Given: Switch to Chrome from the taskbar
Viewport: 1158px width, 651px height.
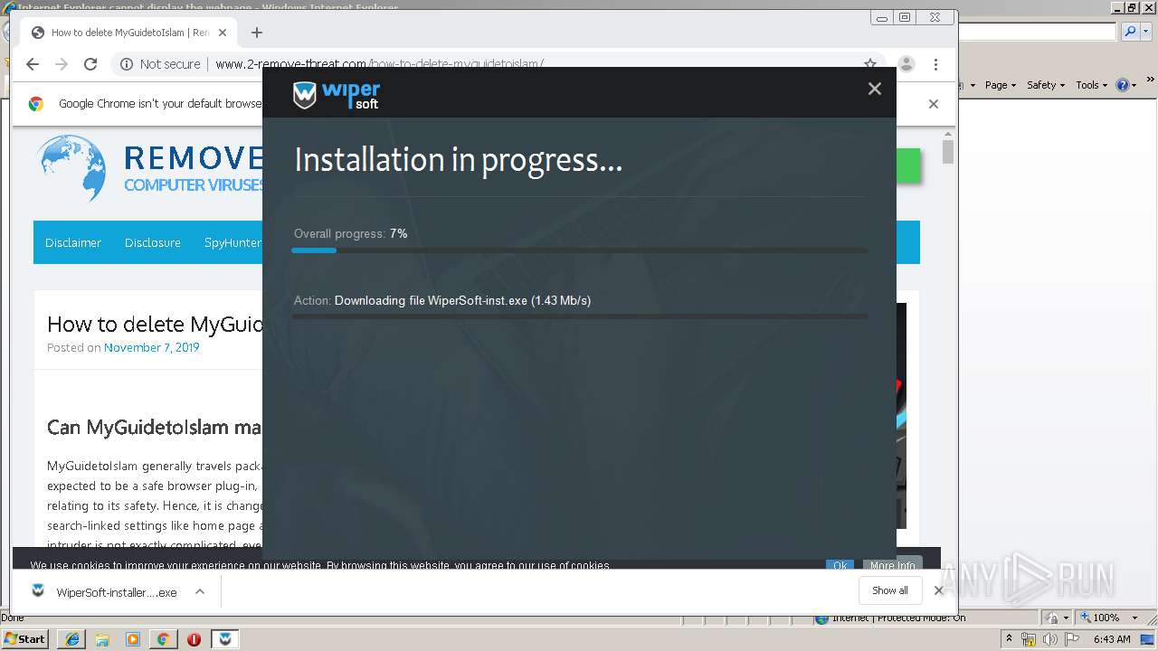Looking at the screenshot, I should [x=163, y=639].
